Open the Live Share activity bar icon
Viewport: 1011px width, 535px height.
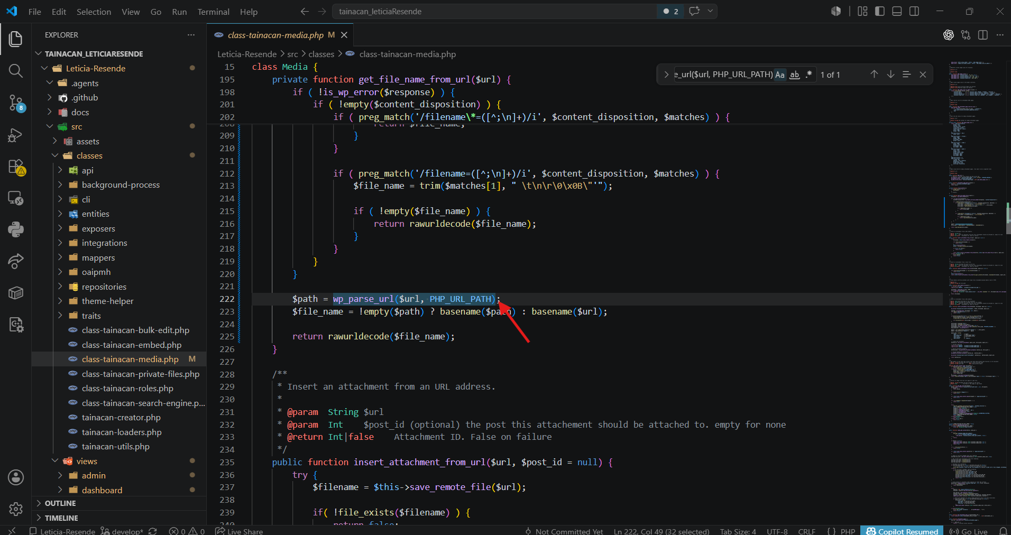[x=16, y=261]
